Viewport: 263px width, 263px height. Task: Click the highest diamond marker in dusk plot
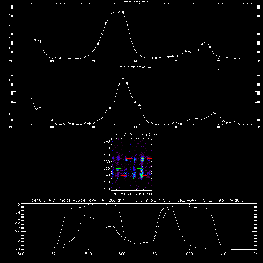123,78
